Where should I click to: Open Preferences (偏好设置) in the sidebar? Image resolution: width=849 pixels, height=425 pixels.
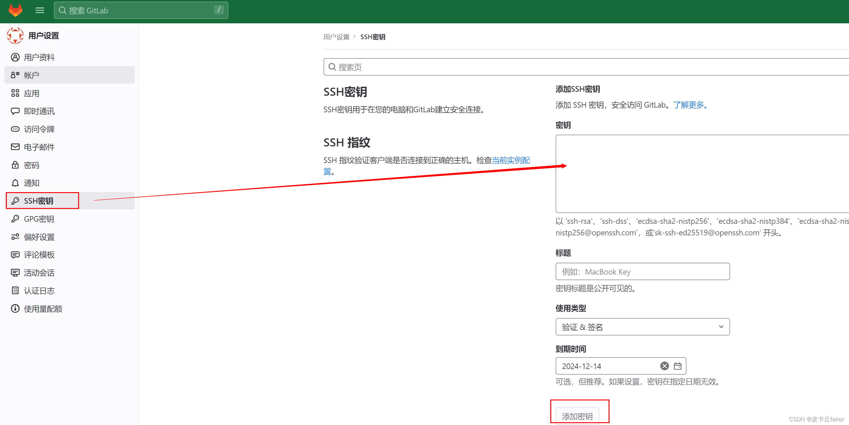click(x=39, y=237)
